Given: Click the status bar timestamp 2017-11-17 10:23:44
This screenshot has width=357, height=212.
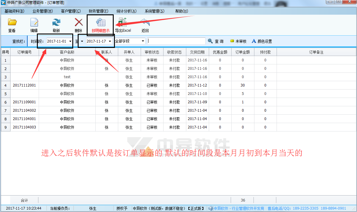Looking at the screenshot, I should coord(23,208).
